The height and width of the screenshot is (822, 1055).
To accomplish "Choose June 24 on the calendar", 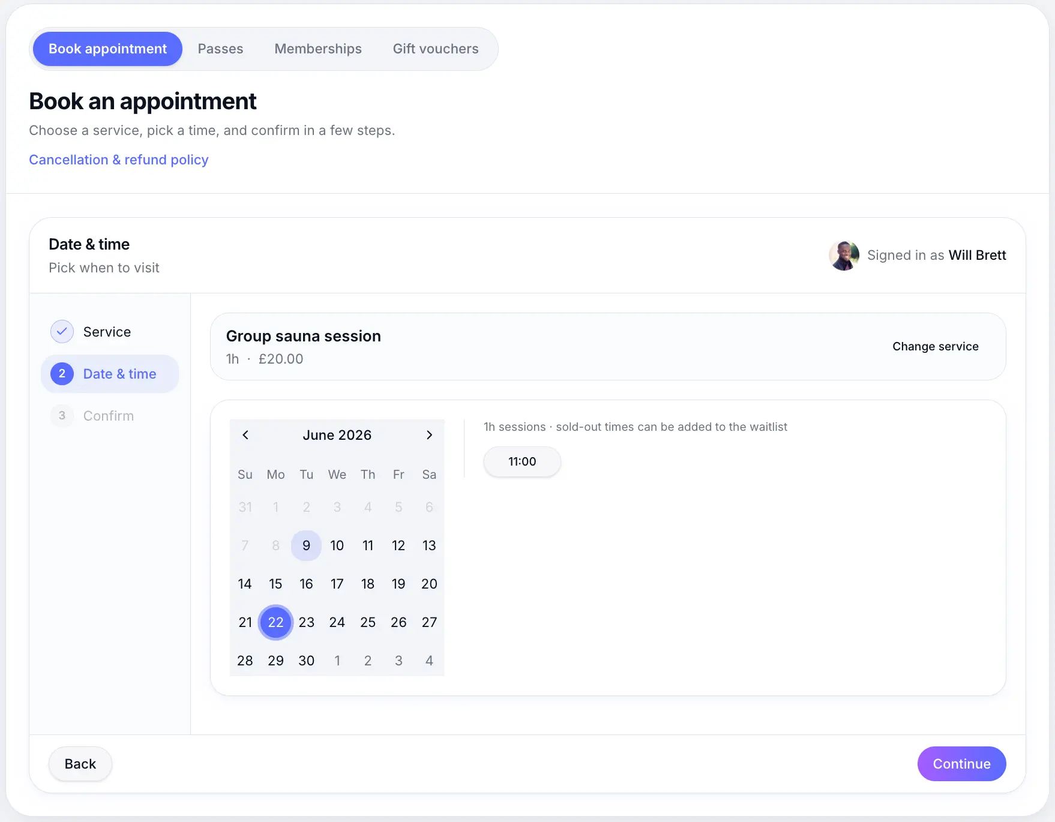I will (337, 622).
